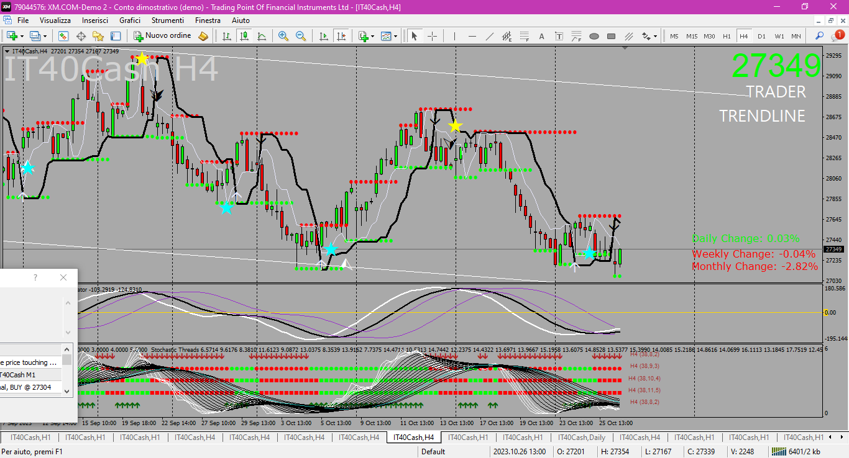Viewport: 849px width, 458px height.
Task: Switch to M15 timeframe
Action: coord(692,36)
